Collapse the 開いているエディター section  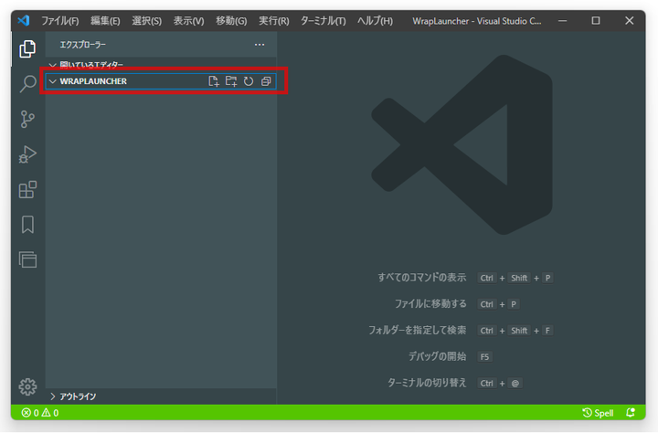[161, 65]
